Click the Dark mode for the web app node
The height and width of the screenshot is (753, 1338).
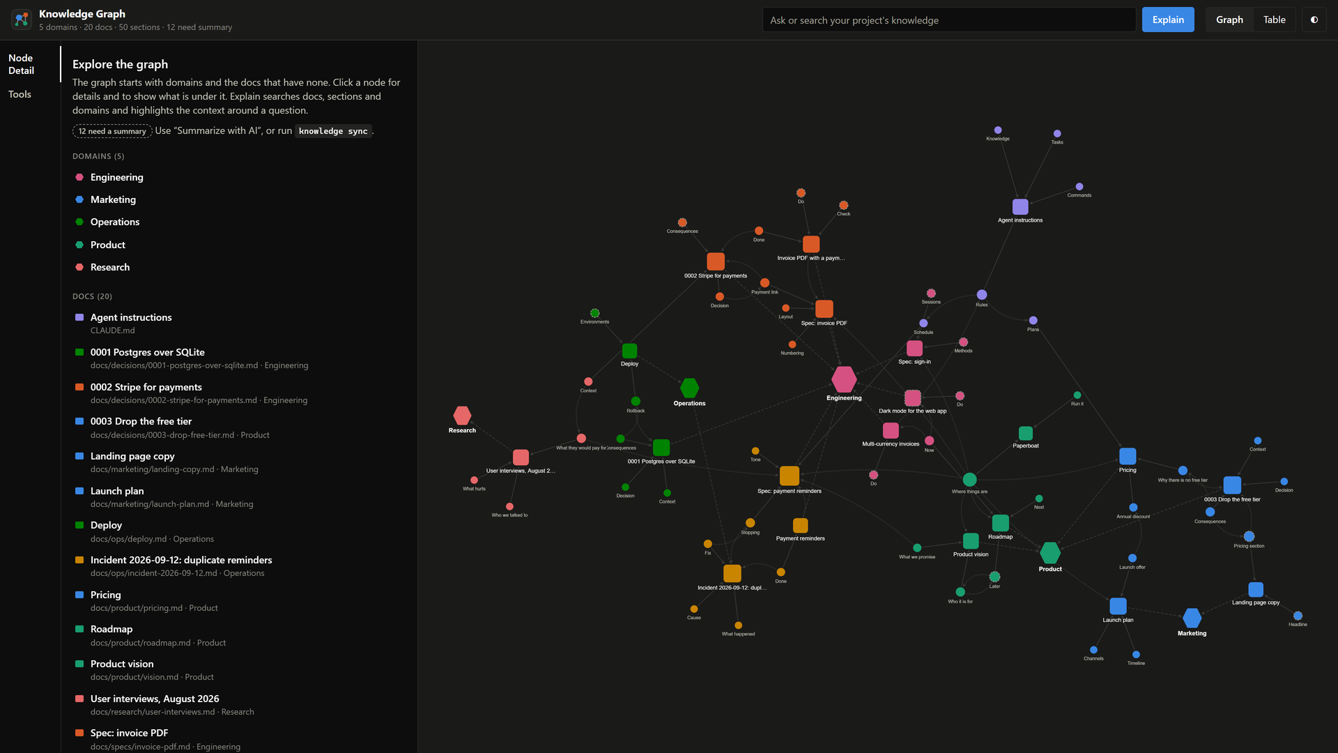click(913, 398)
